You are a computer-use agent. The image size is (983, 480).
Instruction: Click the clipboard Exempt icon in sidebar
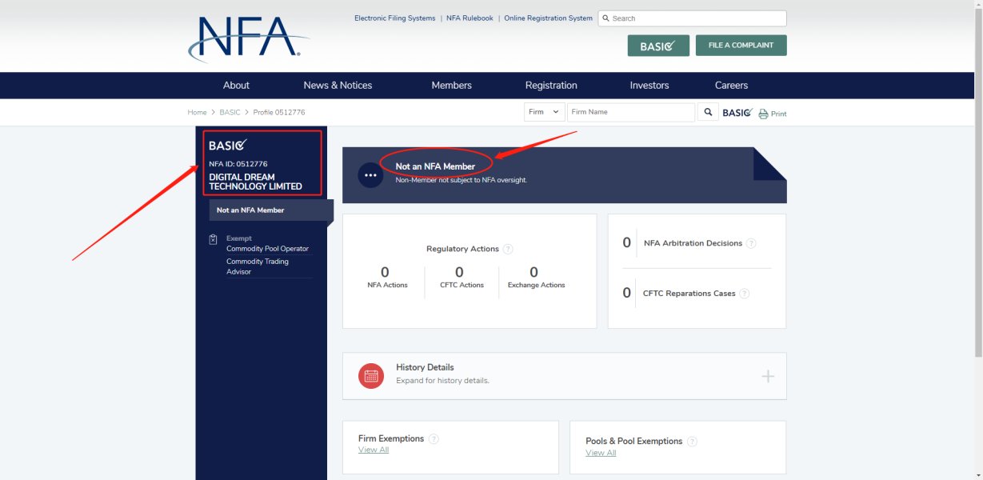[x=214, y=239]
